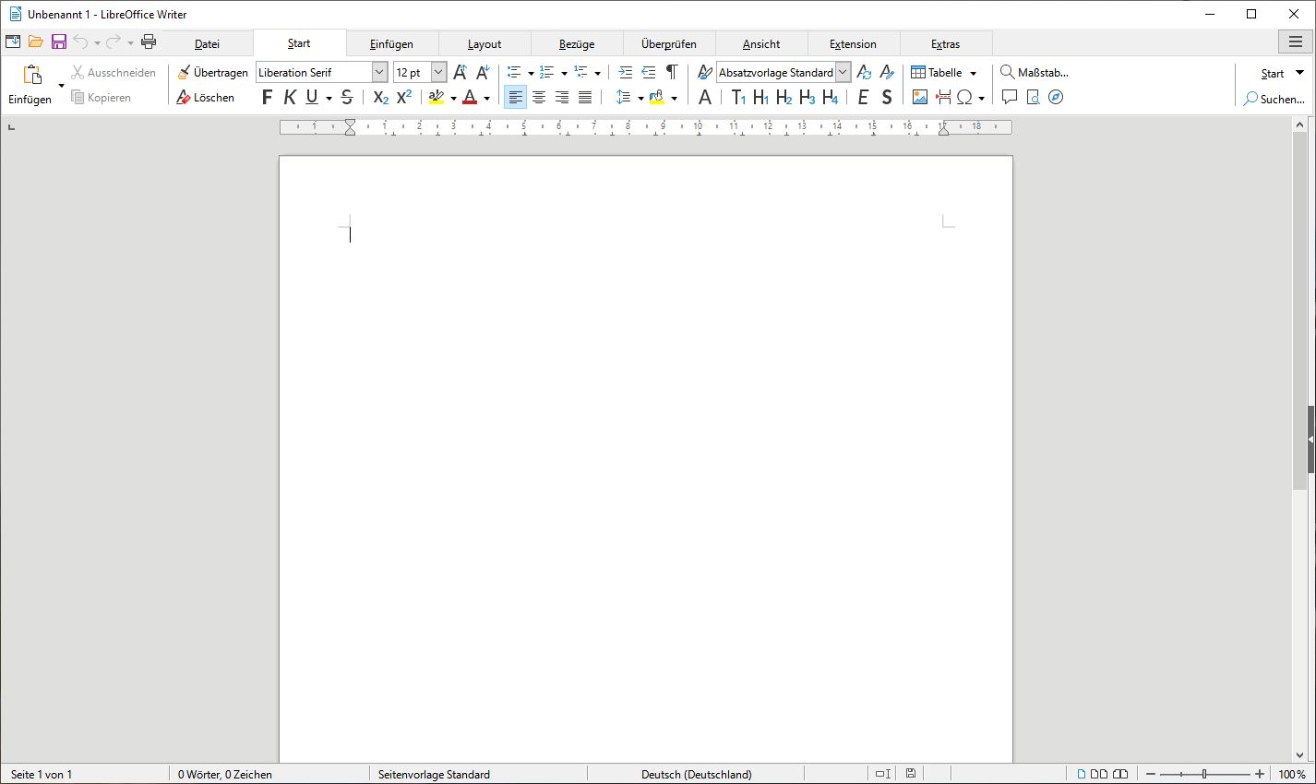The width and height of the screenshot is (1316, 784).
Task: Expand the paragraph style dropdown
Action: pos(843,72)
